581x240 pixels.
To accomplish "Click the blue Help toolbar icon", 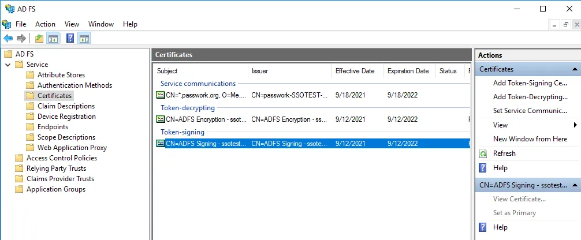I will [x=70, y=39].
